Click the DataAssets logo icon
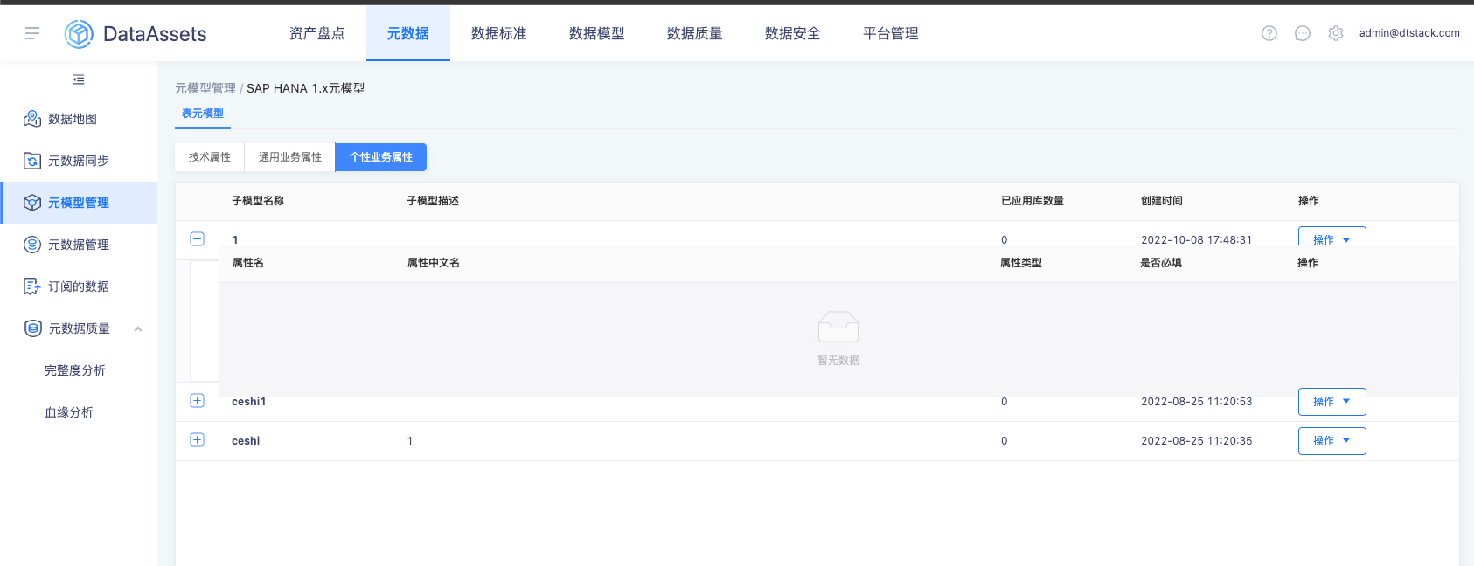The image size is (1474, 566). pos(79,34)
